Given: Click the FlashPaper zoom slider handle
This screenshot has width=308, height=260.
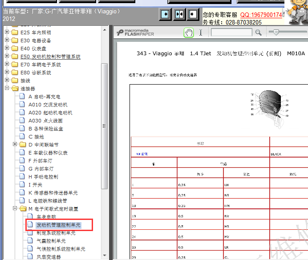Looking at the screenshot, I should pos(276,32).
